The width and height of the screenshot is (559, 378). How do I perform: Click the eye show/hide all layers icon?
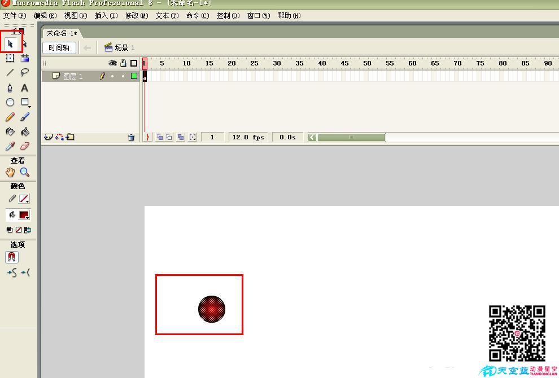click(x=113, y=63)
